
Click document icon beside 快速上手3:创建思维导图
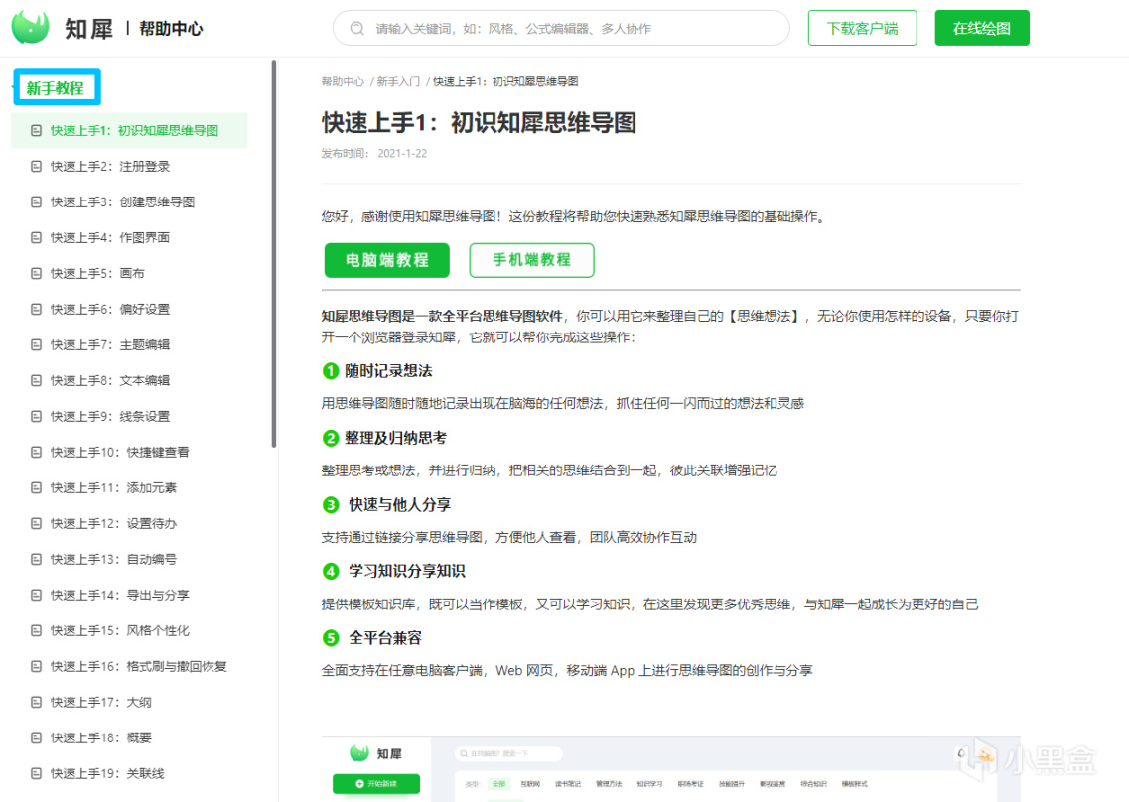pyautogui.click(x=36, y=201)
